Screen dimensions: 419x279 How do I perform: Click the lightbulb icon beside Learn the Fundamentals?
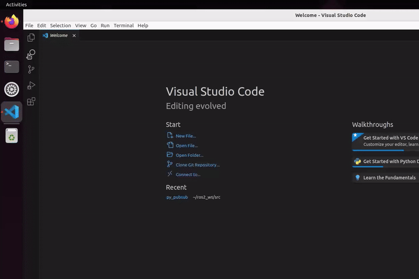(x=358, y=177)
